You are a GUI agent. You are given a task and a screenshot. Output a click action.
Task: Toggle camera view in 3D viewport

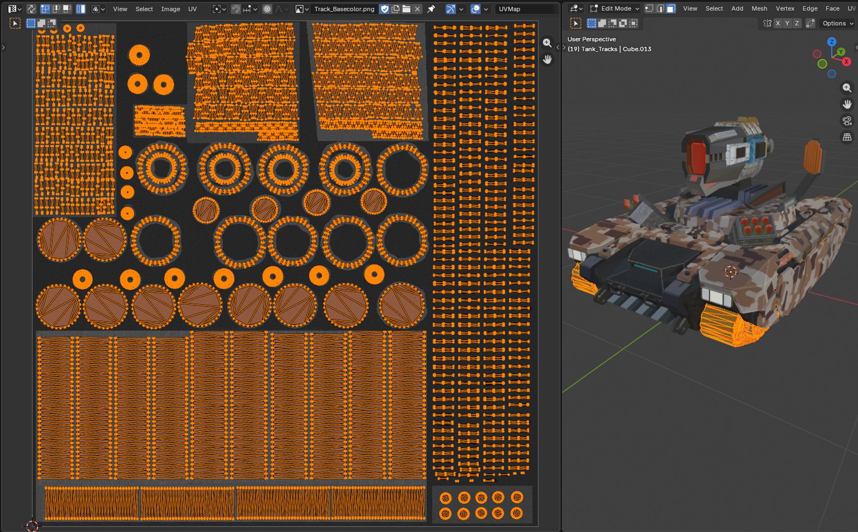click(847, 121)
